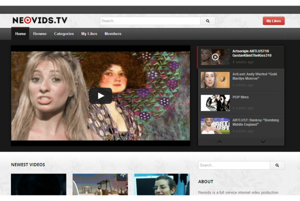Open the Members tab
Image resolution: width=300 pixels, height=201 pixels.
point(113,34)
